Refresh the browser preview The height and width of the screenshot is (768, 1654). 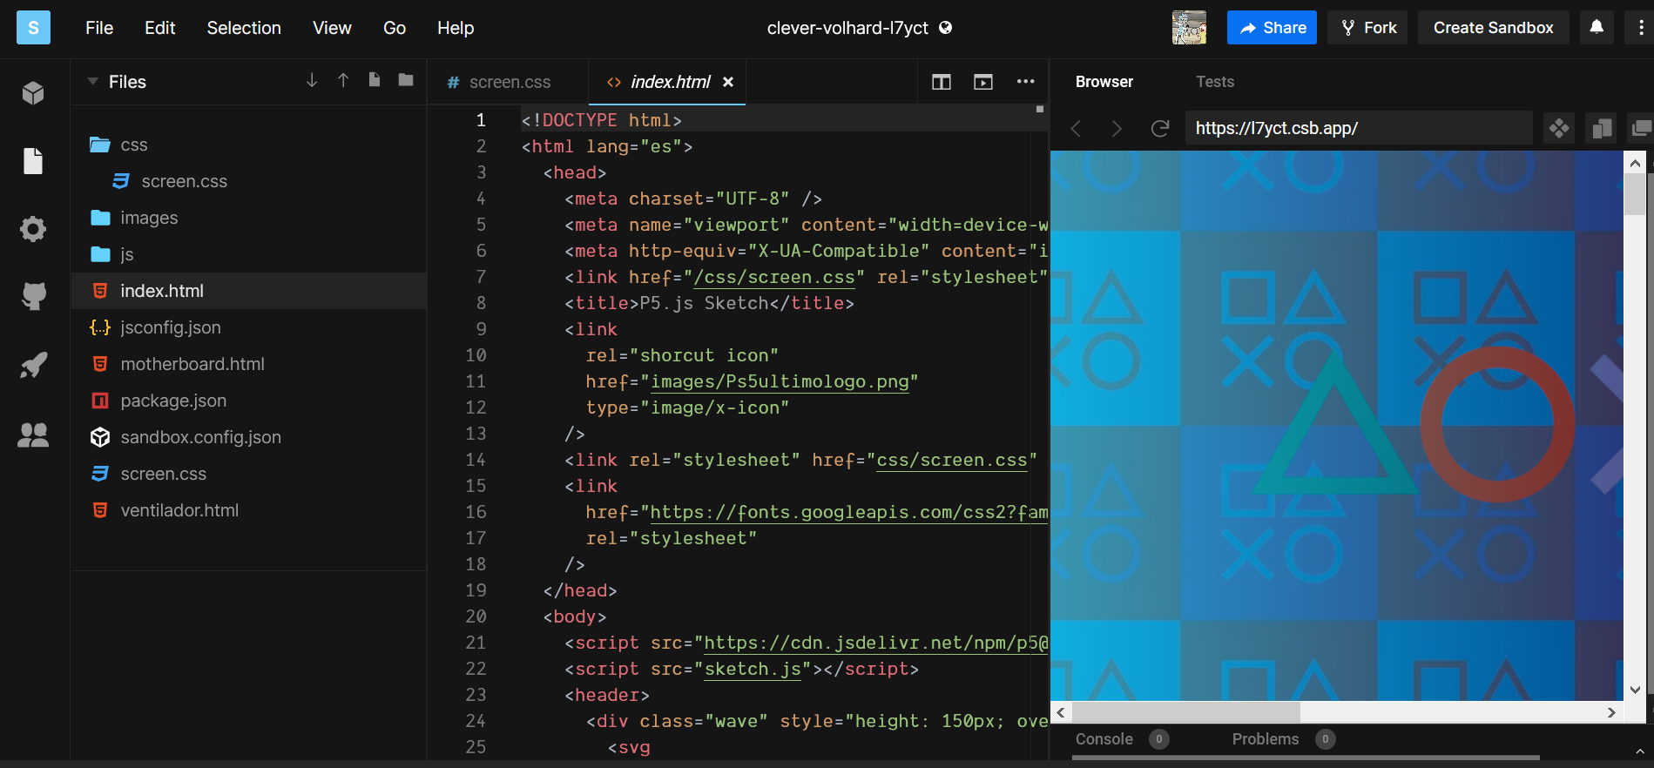pos(1160,129)
